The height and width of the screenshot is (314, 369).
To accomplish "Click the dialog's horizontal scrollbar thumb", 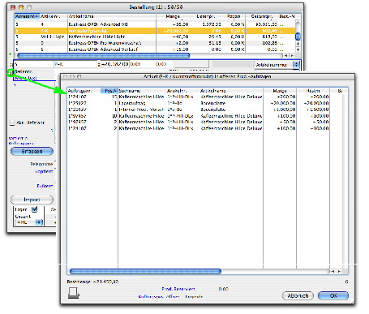I will click(145, 271).
